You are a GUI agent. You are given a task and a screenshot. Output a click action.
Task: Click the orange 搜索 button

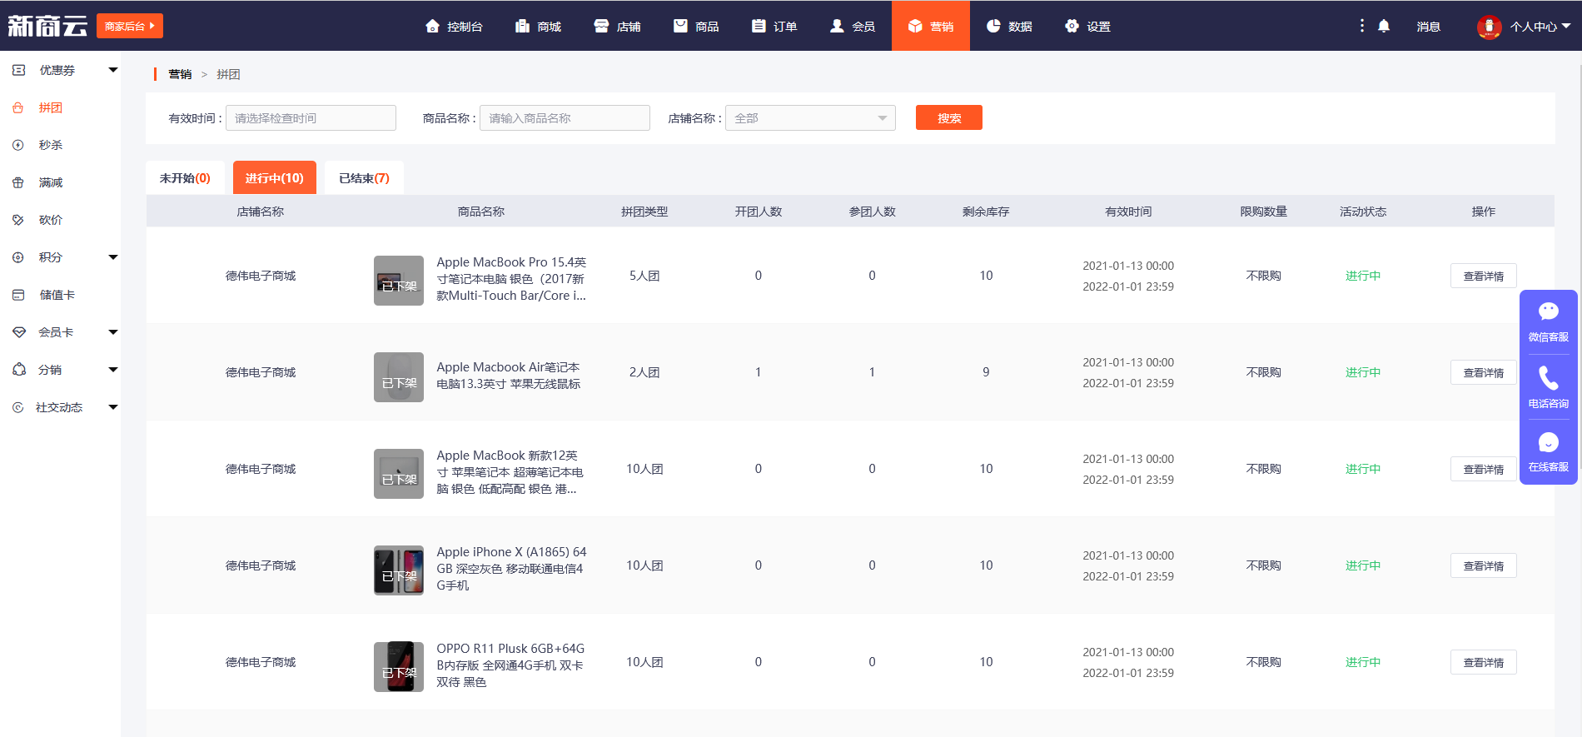(949, 117)
